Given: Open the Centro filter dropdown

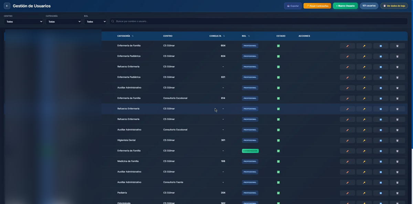Looking at the screenshot, I should tap(23, 22).
